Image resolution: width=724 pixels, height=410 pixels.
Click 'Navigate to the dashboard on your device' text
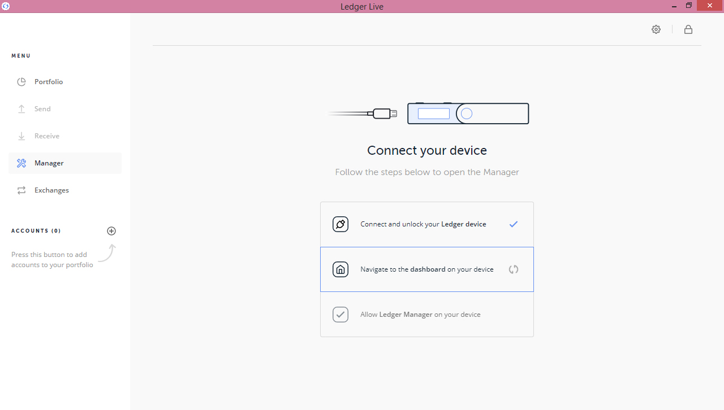(427, 269)
